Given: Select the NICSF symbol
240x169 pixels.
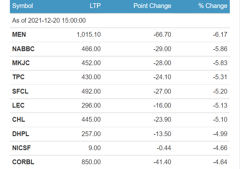Looking at the screenshot, I should point(21,148).
